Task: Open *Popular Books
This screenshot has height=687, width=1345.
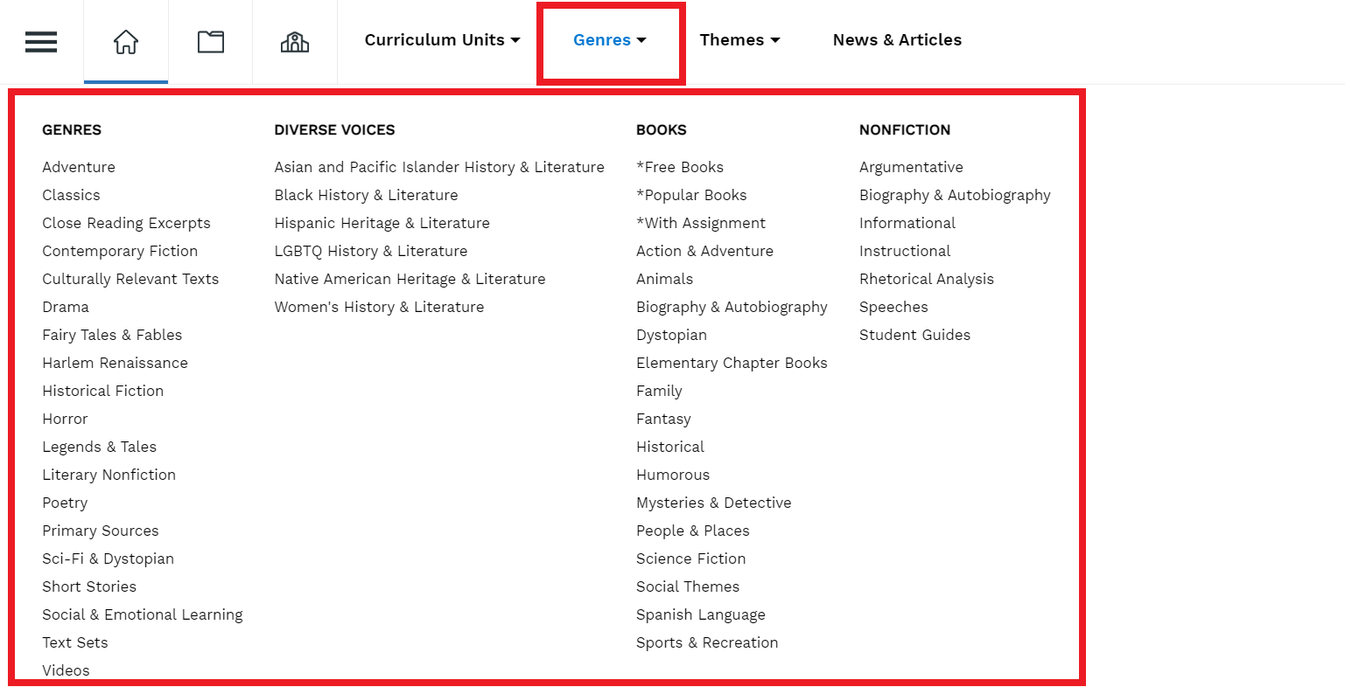Action: pyautogui.click(x=691, y=195)
